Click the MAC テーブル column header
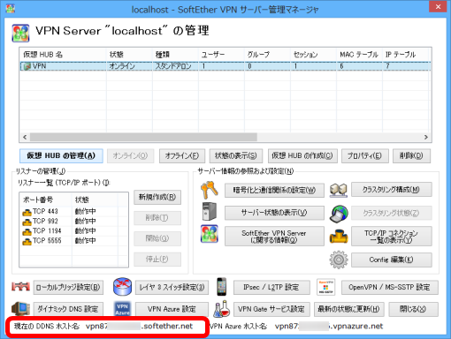This screenshot has width=451, height=339. (x=359, y=55)
